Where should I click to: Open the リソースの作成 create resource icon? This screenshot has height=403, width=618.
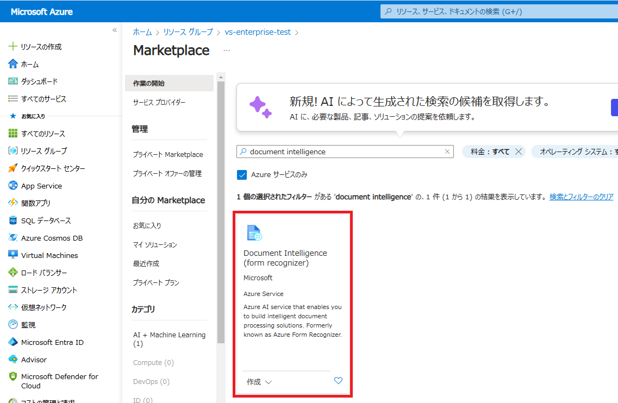point(12,46)
